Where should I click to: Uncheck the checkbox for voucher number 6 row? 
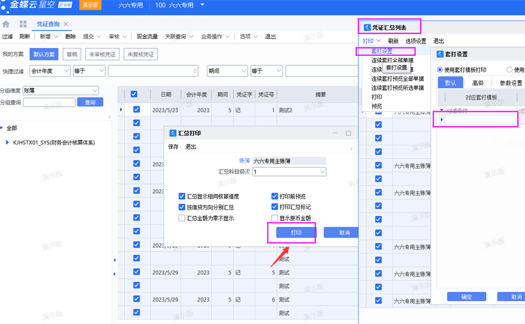(x=136, y=298)
